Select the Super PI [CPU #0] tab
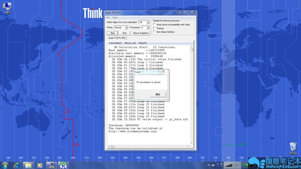The width and height of the screenshot is (301, 169). click(116, 38)
